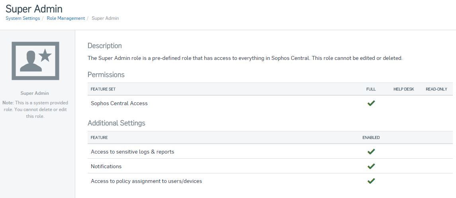Viewport: 456px width, 198px height.
Task: Click the Super Admin page title
Action: coord(34,9)
